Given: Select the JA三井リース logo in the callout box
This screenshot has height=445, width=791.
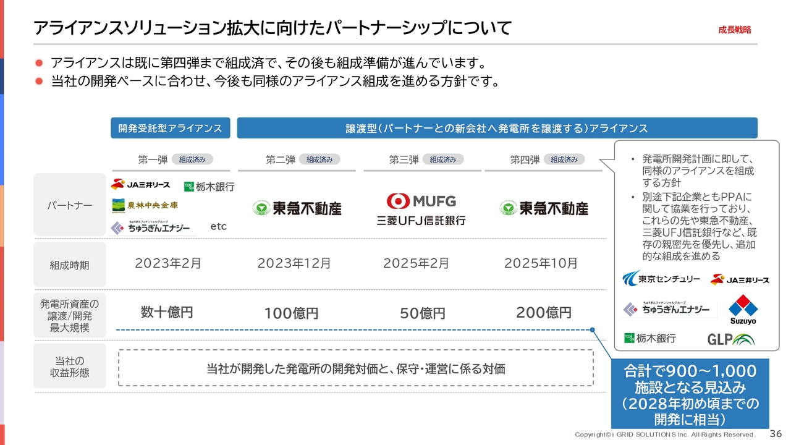Looking at the screenshot, I should 740,280.
